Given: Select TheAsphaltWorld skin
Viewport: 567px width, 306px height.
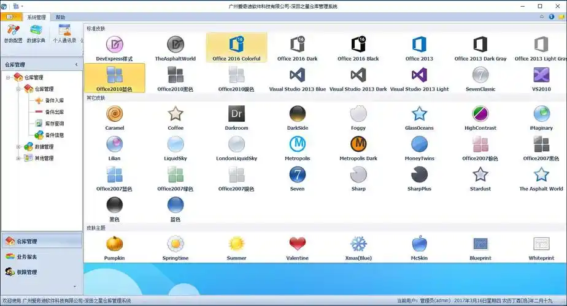Looking at the screenshot, I should coord(175,48).
